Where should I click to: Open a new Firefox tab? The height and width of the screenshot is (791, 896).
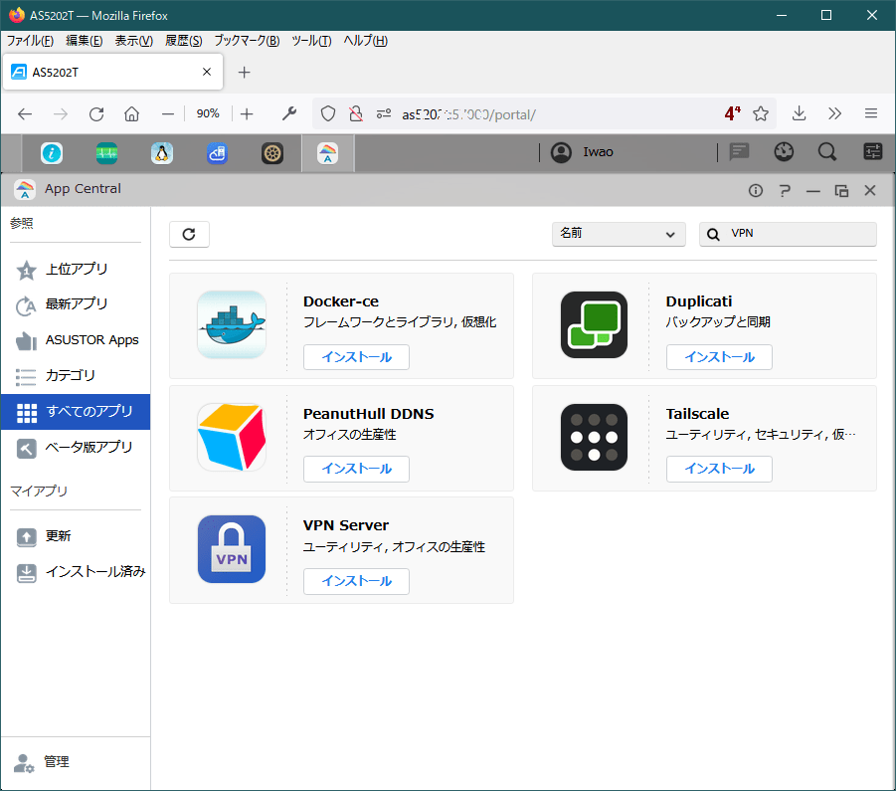pos(244,72)
